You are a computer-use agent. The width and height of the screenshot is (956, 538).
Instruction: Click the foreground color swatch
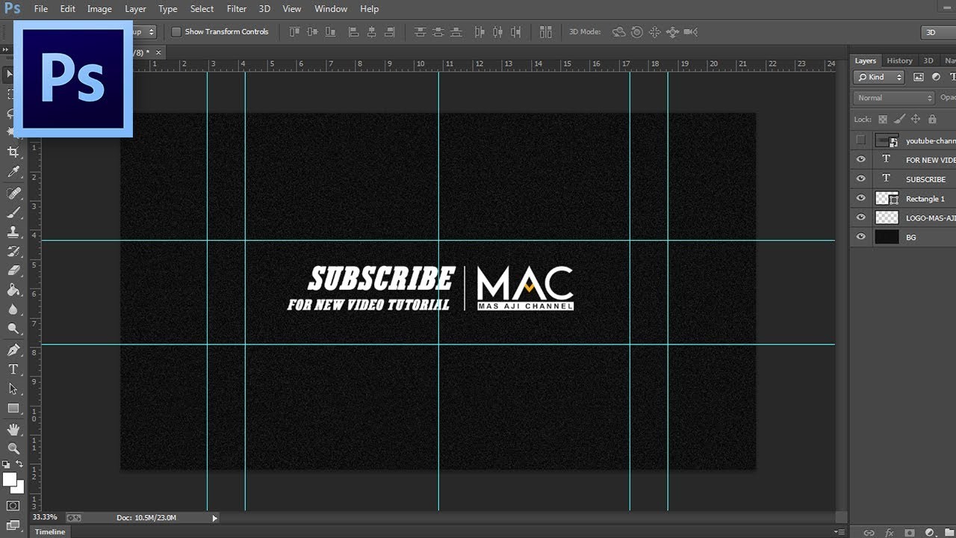coord(9,479)
